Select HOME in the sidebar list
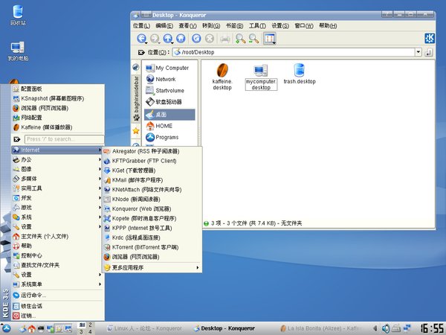The image size is (446, 335). [x=164, y=126]
